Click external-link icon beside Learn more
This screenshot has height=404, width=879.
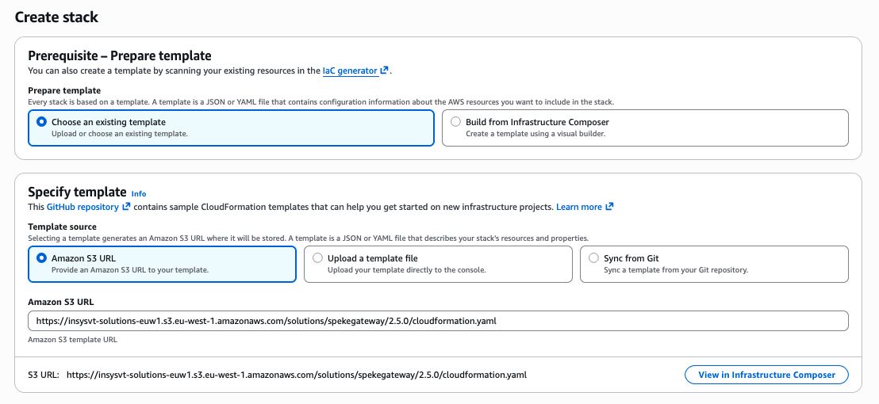pyautogui.click(x=609, y=207)
